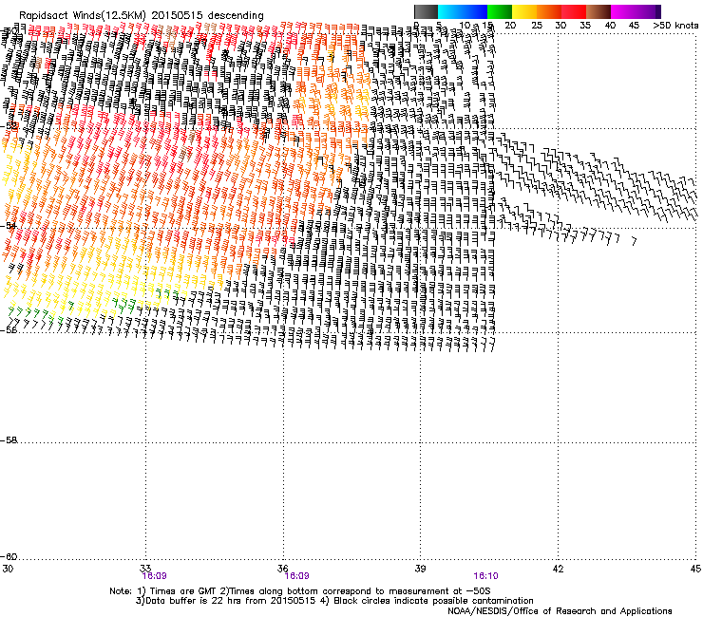Click the '30' longitude axis label

tap(8, 569)
